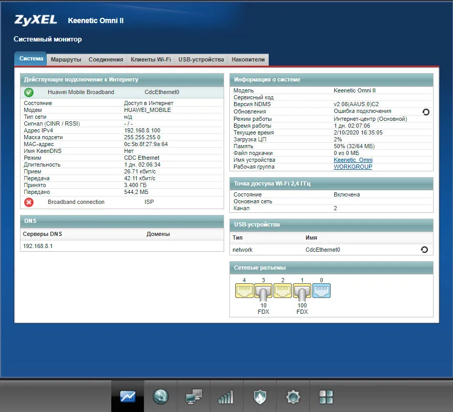
Task: Open the System settings gear icon
Action: click(293, 396)
